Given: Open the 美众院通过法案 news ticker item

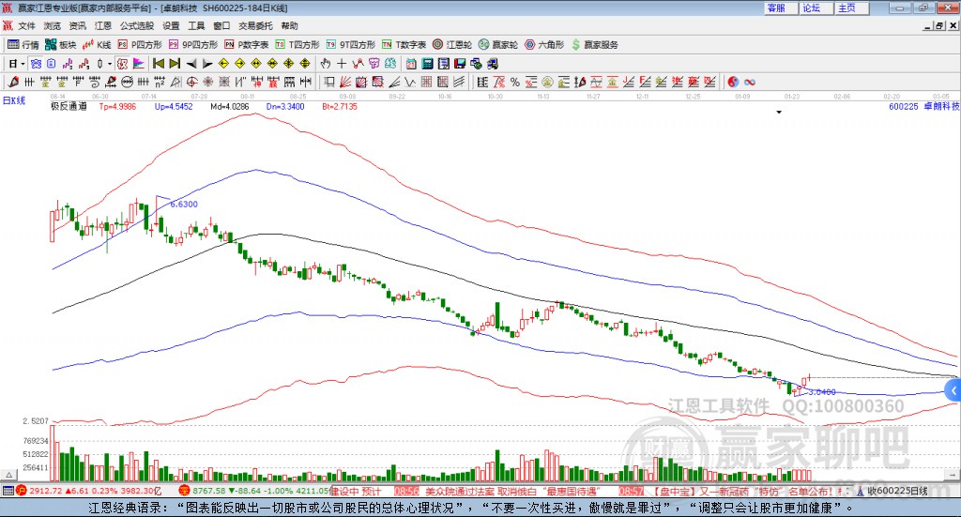Looking at the screenshot, I should pyautogui.click(x=511, y=492).
